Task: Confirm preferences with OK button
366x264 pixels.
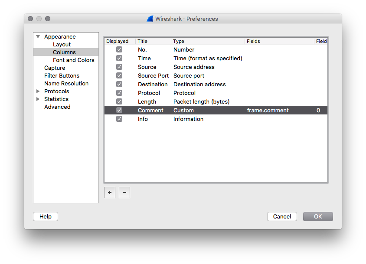Action: point(318,216)
